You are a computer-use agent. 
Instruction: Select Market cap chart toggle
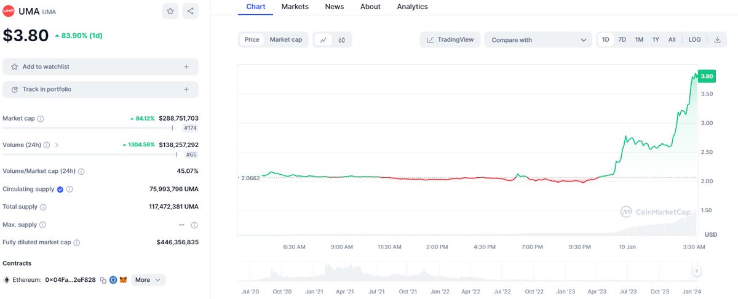[x=286, y=39]
